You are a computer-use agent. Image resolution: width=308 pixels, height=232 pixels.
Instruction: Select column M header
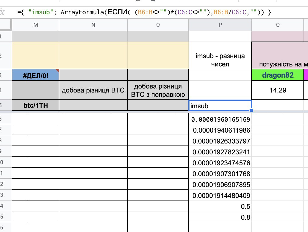tap(35, 25)
